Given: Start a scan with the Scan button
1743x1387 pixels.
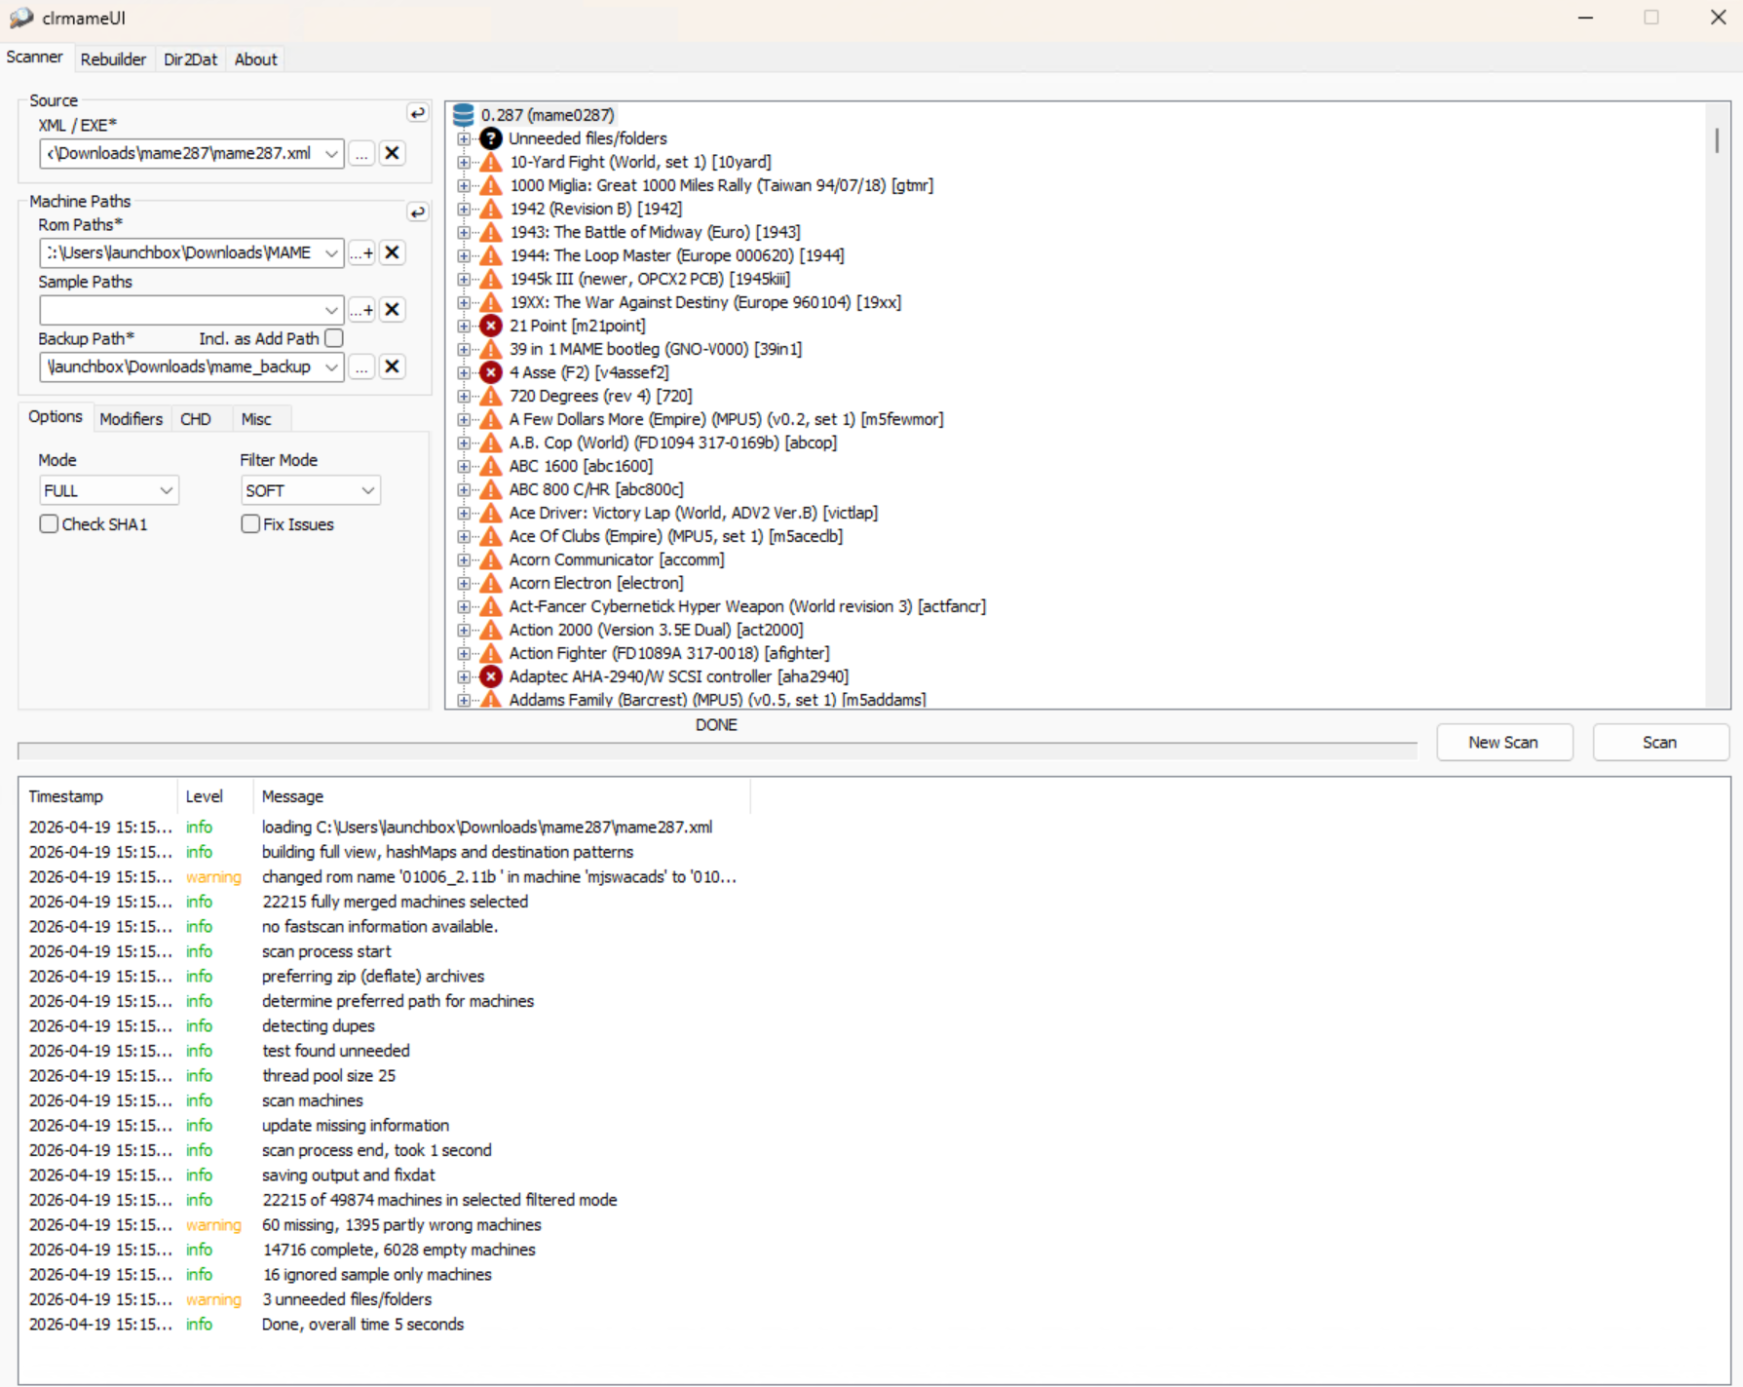Looking at the screenshot, I should [x=1659, y=743].
